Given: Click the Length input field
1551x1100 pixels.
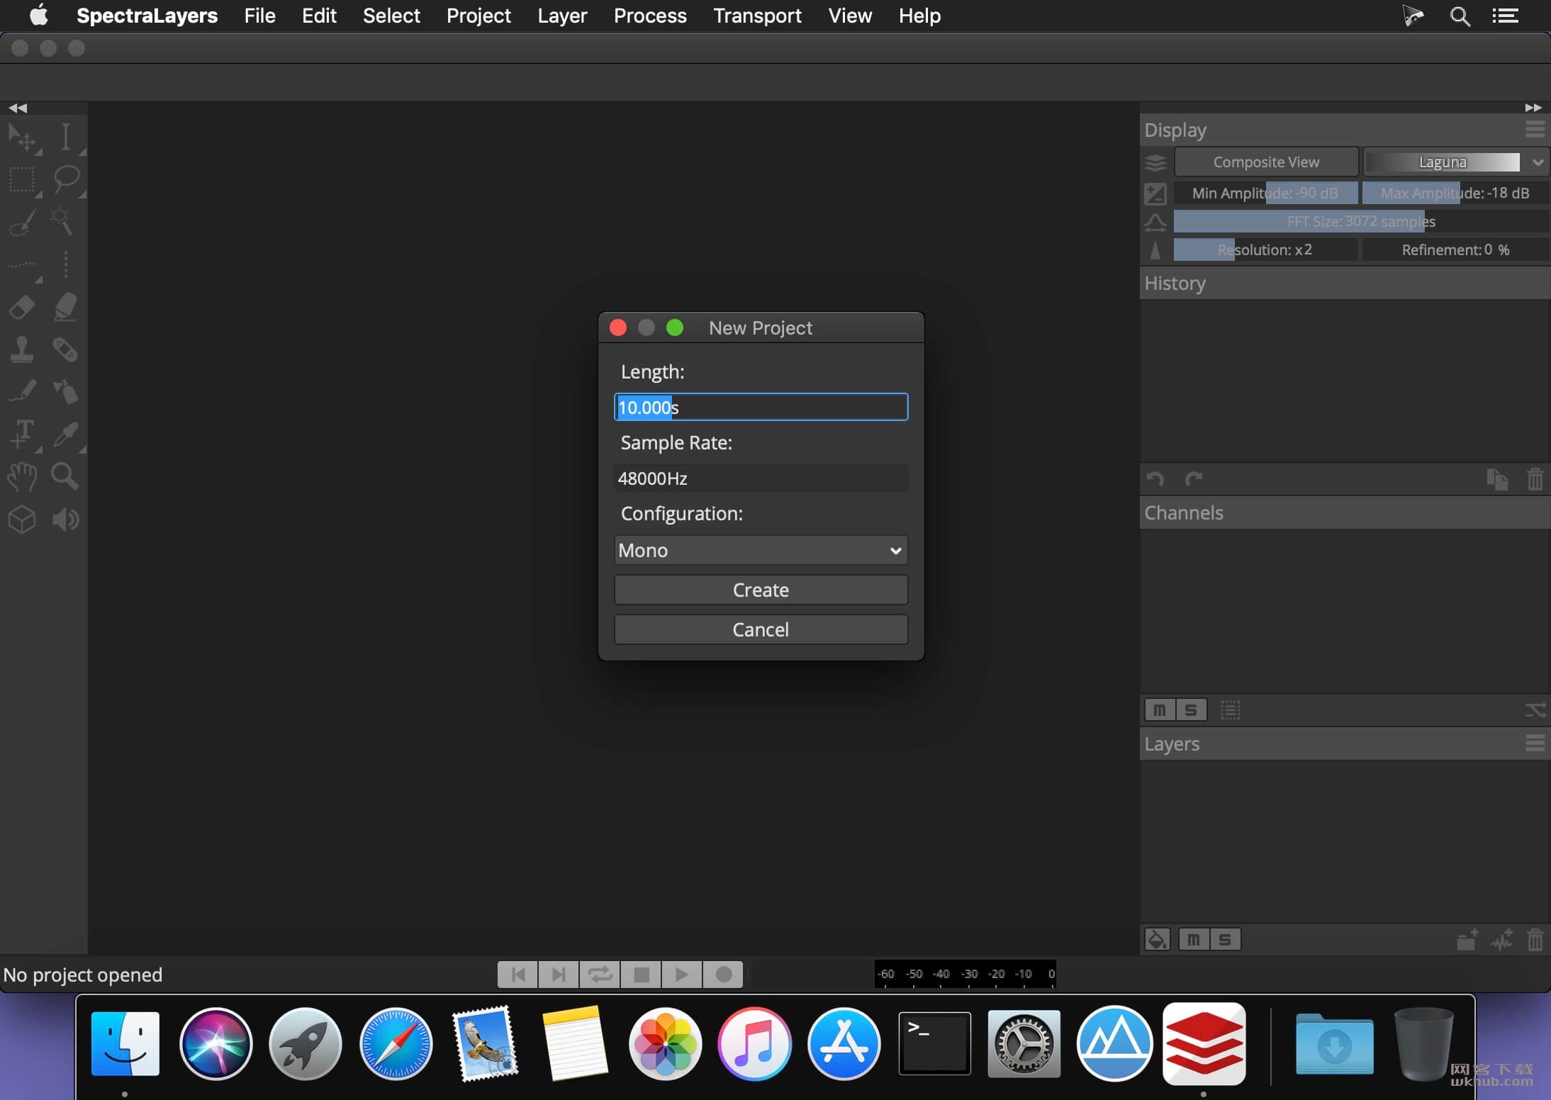Looking at the screenshot, I should tap(761, 407).
